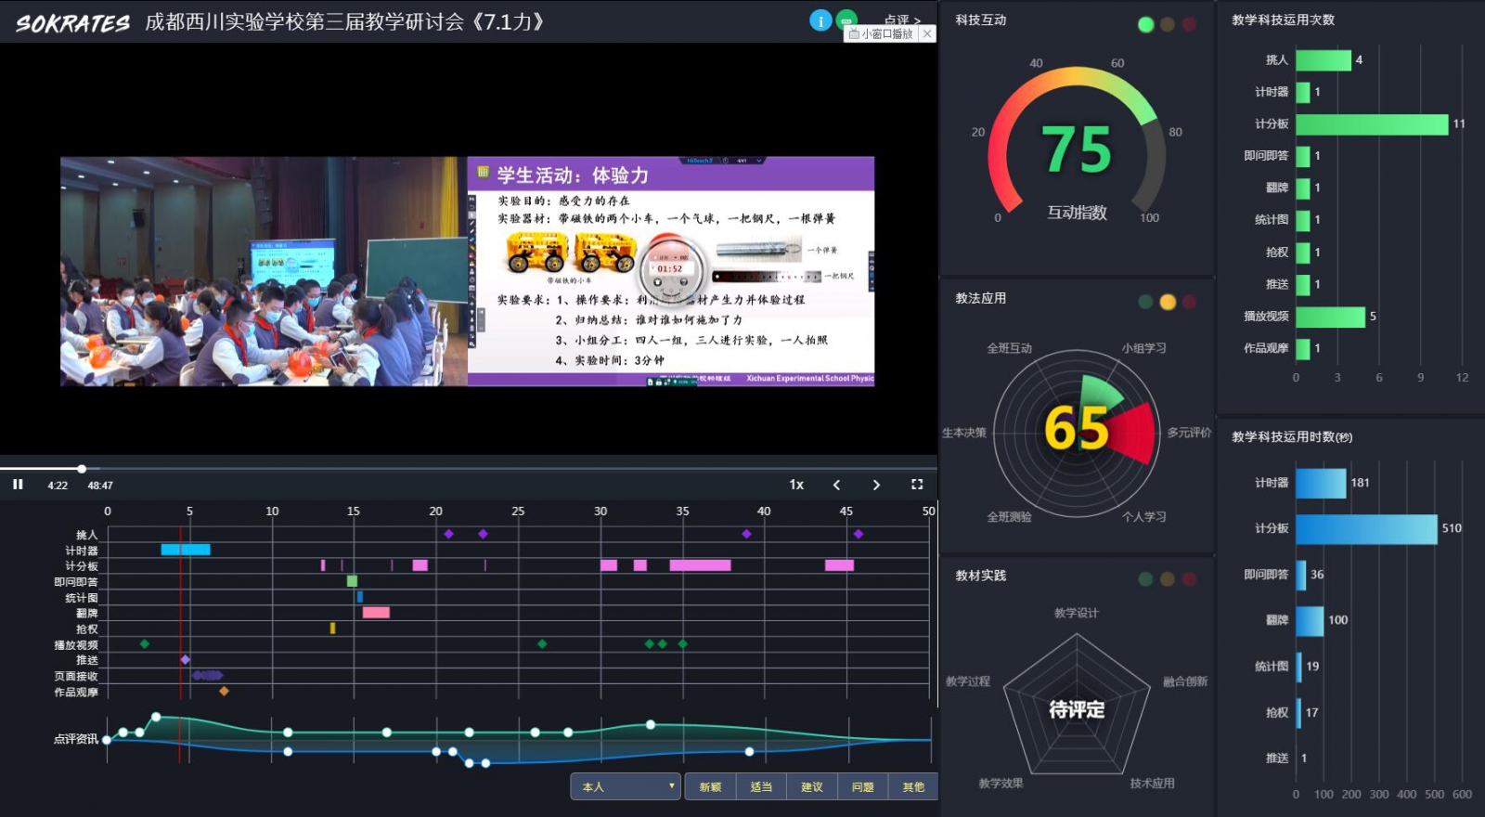Open the 本人 reviewer dropdown
The width and height of the screenshot is (1485, 817).
(x=626, y=786)
